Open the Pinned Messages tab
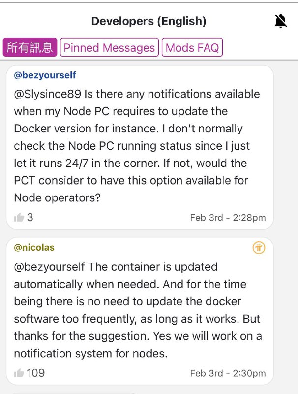 [109, 48]
